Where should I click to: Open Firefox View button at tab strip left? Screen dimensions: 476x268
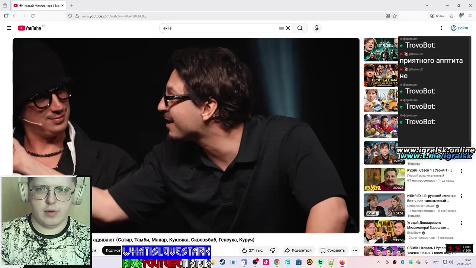[5, 6]
